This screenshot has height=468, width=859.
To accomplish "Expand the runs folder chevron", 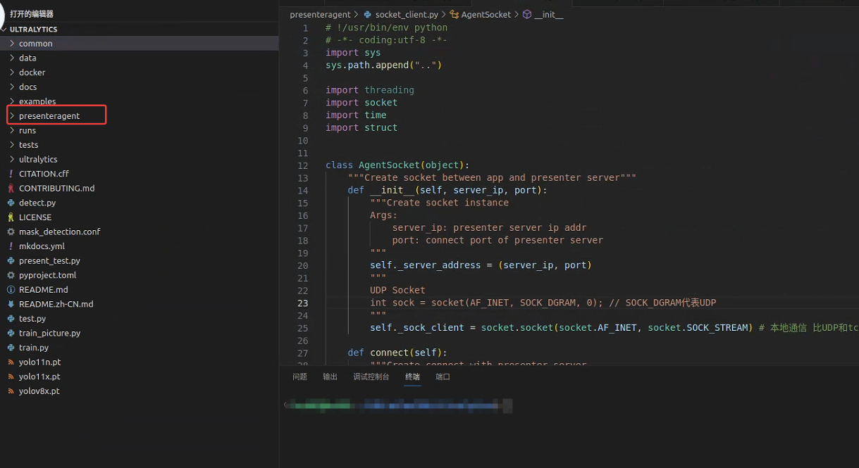I will click(11, 130).
